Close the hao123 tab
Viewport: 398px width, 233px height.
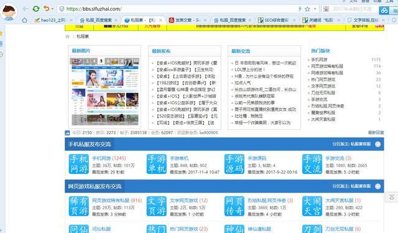(71, 20)
